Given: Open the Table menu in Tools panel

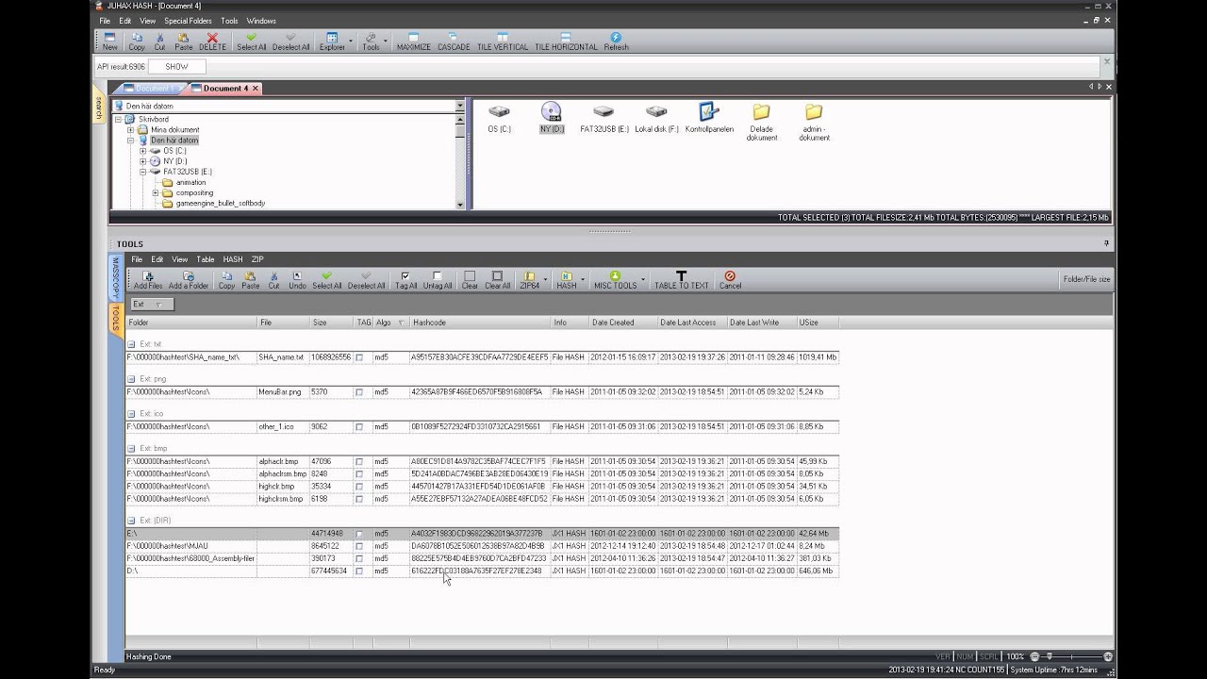Looking at the screenshot, I should [206, 259].
